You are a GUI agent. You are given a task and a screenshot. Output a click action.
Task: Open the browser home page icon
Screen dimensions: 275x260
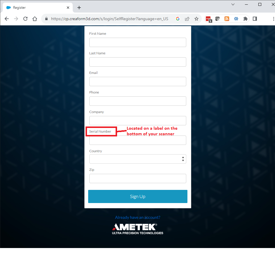tap(35, 19)
